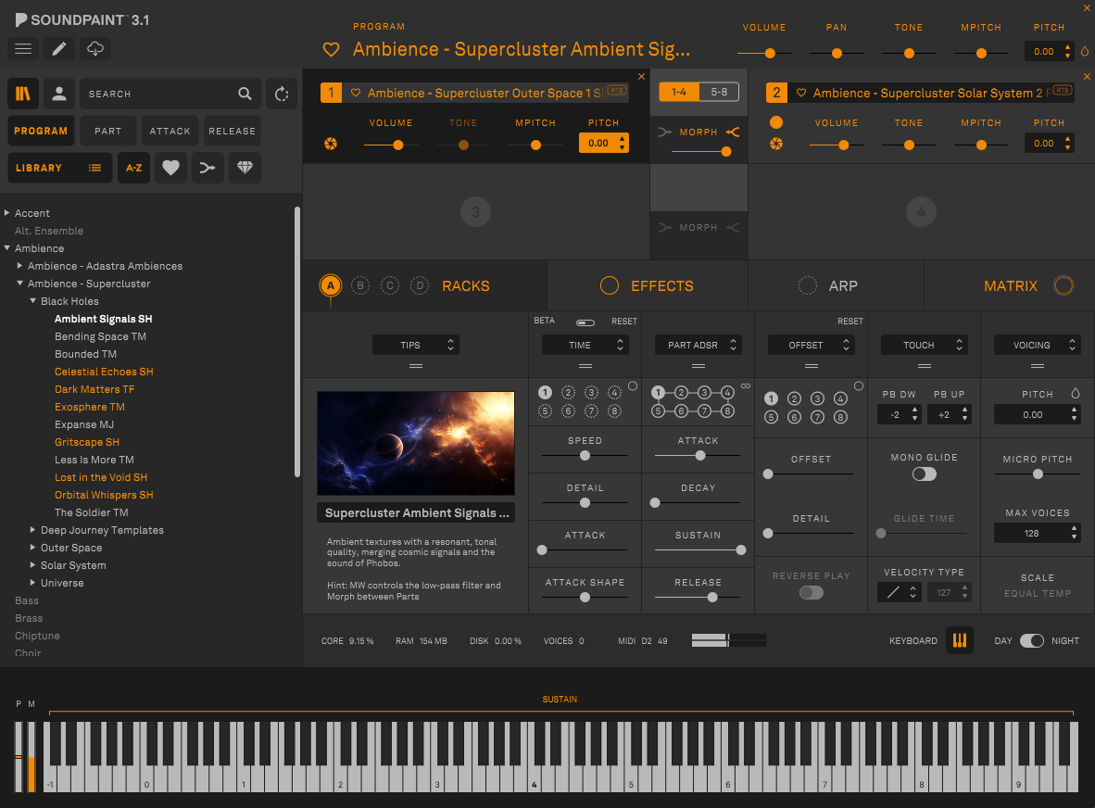Click the user profile icon
The image size is (1095, 808).
point(59,94)
